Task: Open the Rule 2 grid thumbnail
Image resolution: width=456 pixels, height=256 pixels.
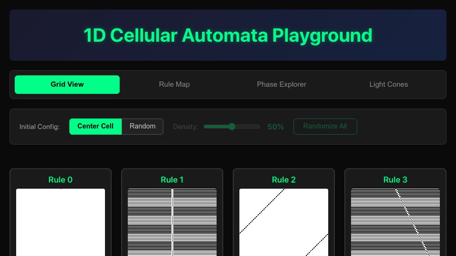Action: pos(284,222)
